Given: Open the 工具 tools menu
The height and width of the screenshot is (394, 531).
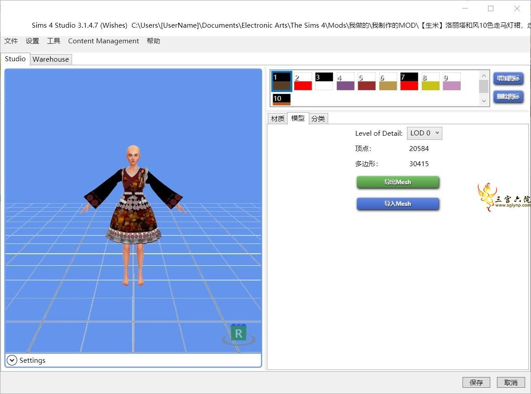Looking at the screenshot, I should (x=54, y=41).
